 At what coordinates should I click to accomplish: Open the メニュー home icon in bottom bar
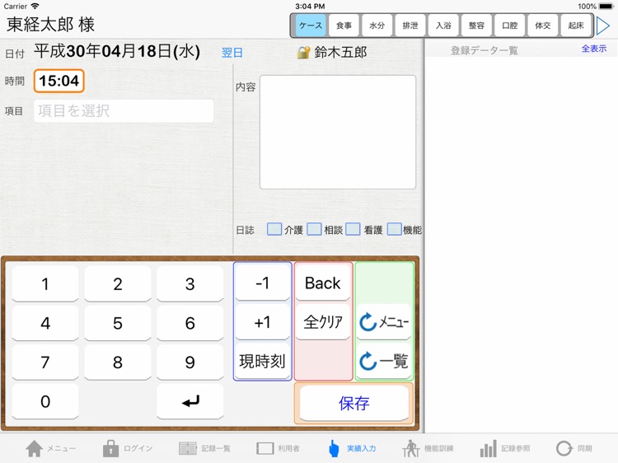pos(35,448)
